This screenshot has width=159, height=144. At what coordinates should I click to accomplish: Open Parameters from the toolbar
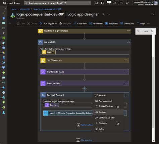[96, 23]
